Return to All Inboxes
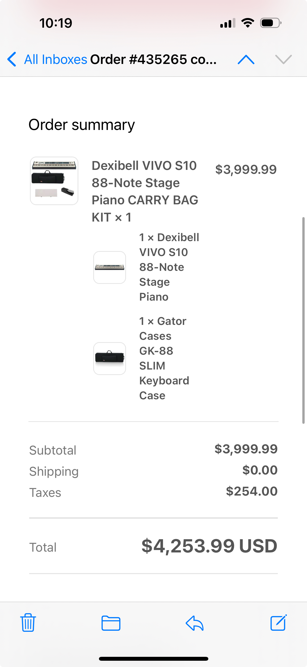Screen dimensions: 307x667 point(55,59)
